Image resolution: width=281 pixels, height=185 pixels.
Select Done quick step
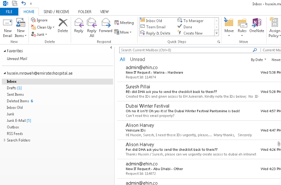click(x=185, y=27)
